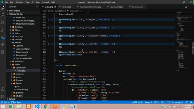This screenshot has width=194, height=109.
Task: Collapse the CODEIGNITER-4.0.4 section
Action: (x=23, y=14)
